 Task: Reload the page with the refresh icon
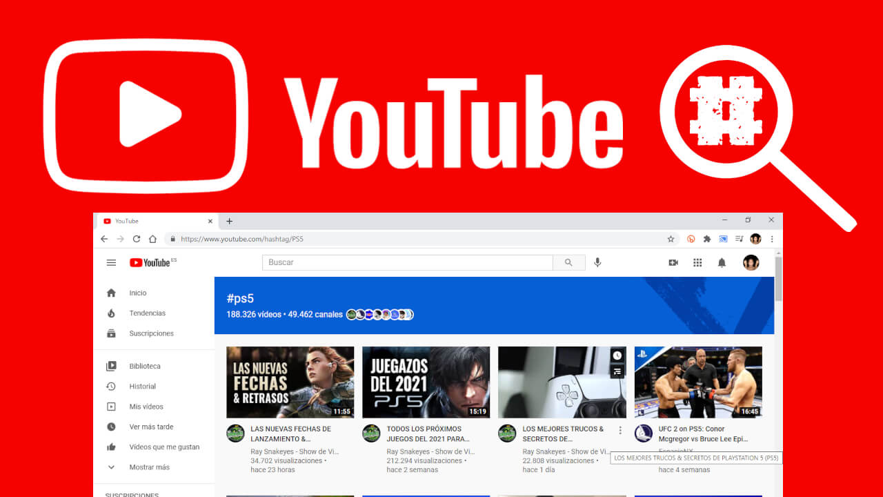tap(137, 239)
